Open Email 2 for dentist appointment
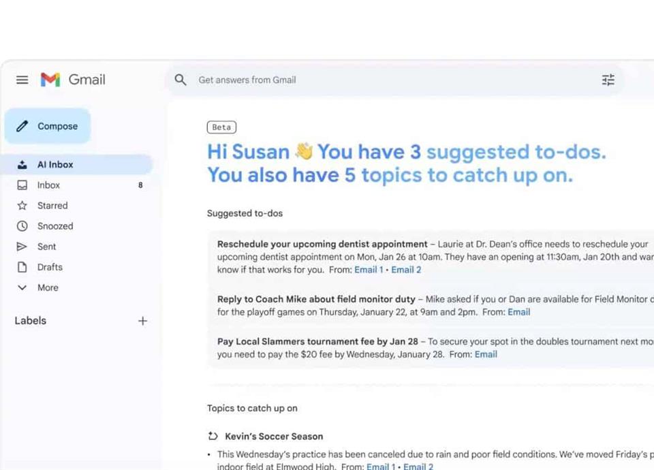 tap(406, 270)
